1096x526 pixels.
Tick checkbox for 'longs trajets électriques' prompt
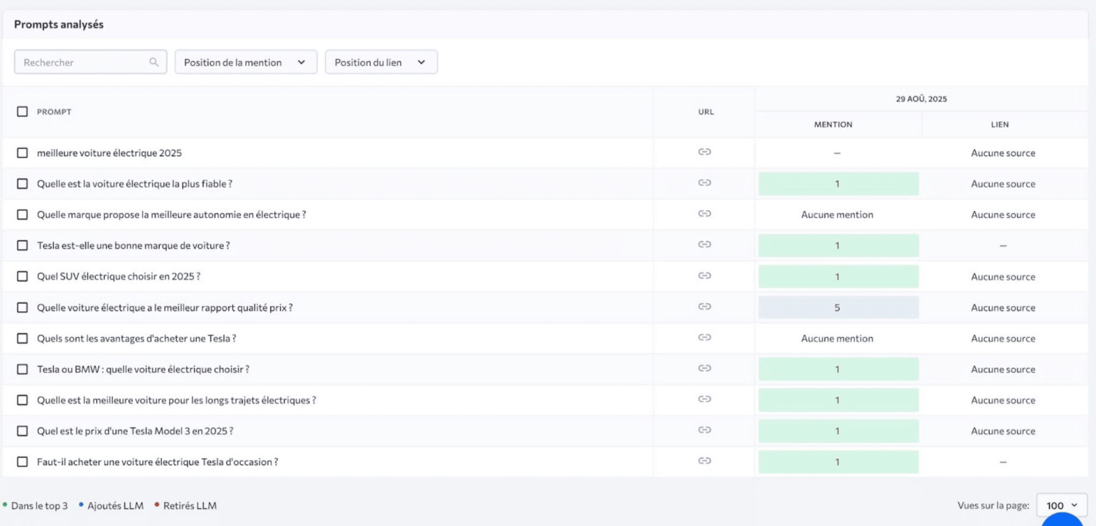22,400
